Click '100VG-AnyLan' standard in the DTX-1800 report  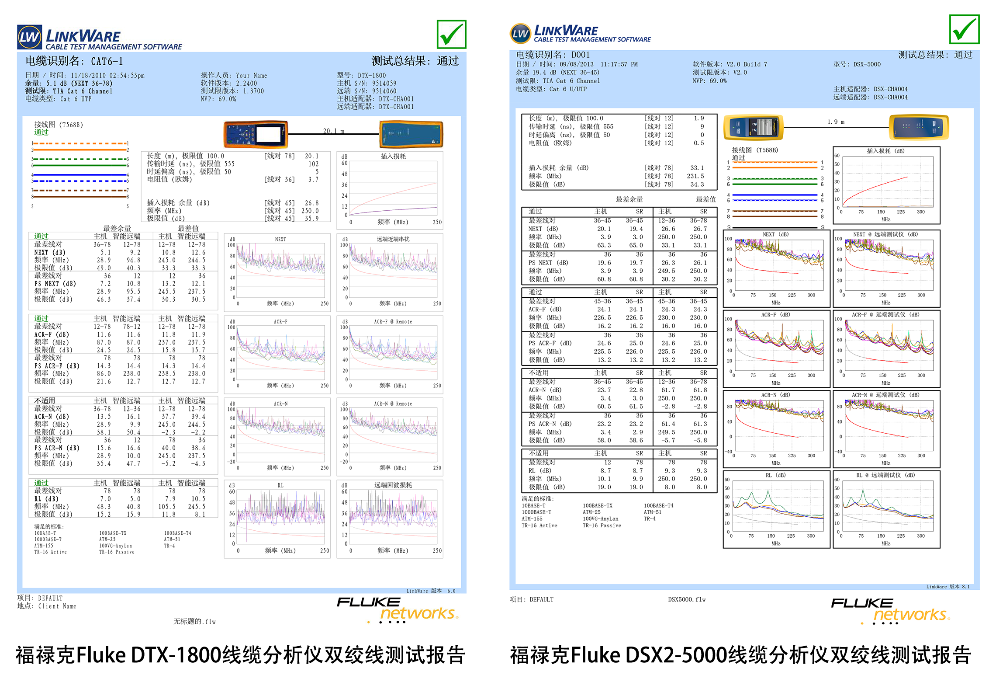pos(115,546)
